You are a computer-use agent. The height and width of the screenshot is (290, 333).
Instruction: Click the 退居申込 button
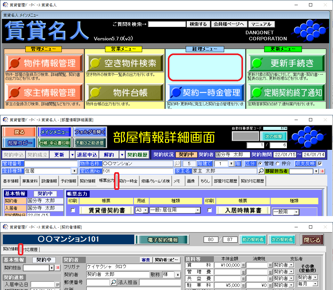pyautogui.click(x=87, y=155)
